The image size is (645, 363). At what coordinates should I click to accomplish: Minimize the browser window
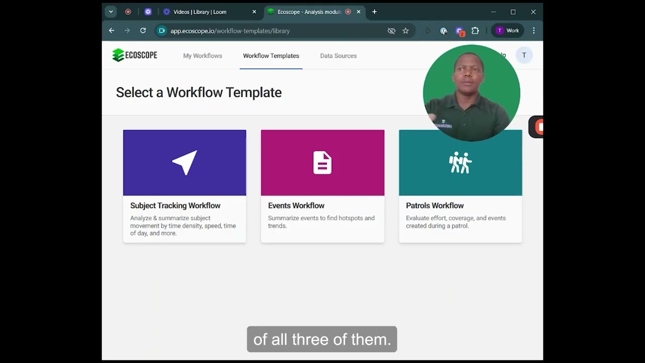coord(493,12)
